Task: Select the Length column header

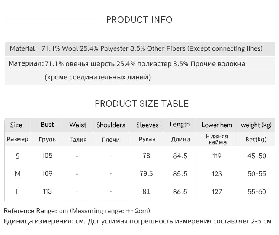Action: pos(180,125)
